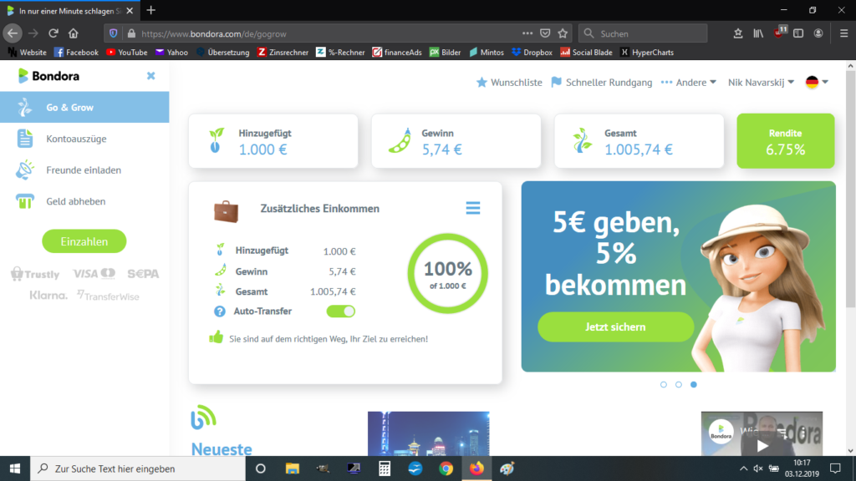This screenshot has height=481, width=856.
Task: Open the page actions three-dot menu
Action: 527,33
